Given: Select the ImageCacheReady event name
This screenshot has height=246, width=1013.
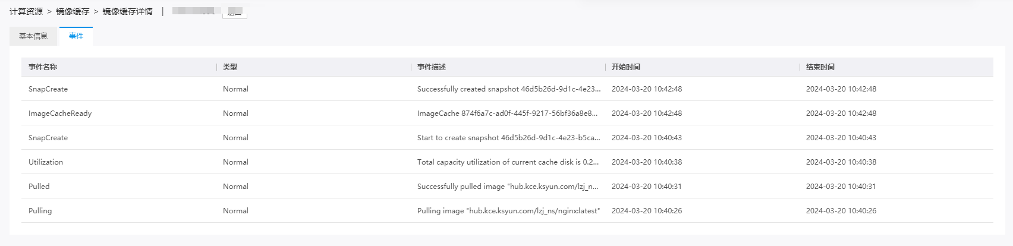Looking at the screenshot, I should point(60,113).
